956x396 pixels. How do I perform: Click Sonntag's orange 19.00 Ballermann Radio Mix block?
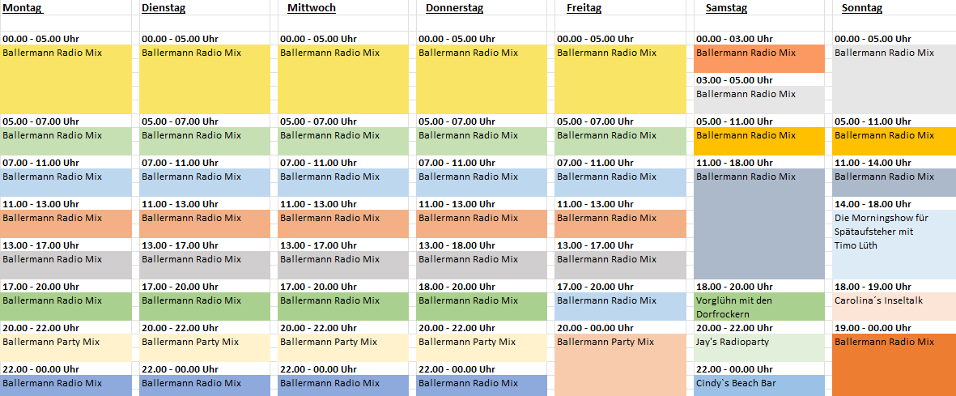[894, 365]
